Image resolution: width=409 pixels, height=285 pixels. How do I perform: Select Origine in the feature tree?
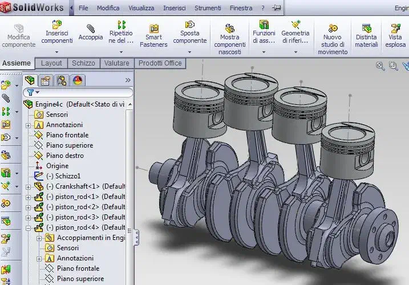tap(57, 166)
